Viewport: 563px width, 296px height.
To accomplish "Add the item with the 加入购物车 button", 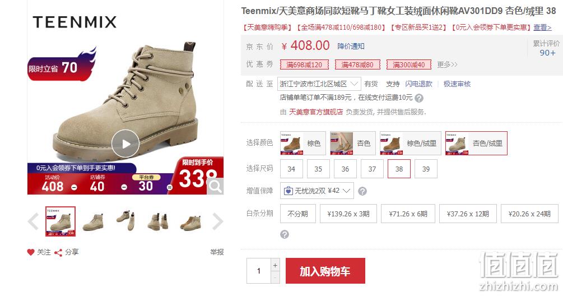I will 325,271.
